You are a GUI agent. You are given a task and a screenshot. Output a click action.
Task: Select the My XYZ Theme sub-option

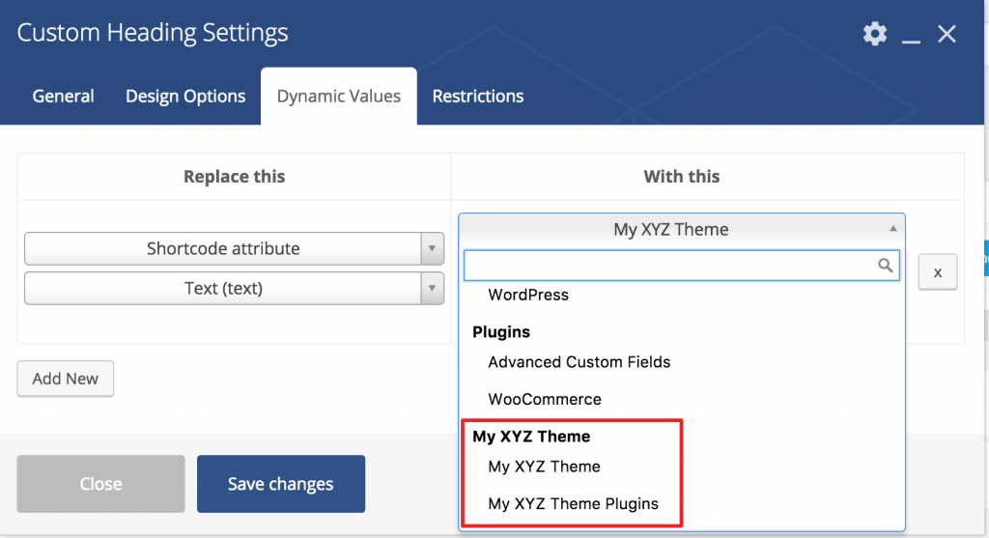coord(544,467)
